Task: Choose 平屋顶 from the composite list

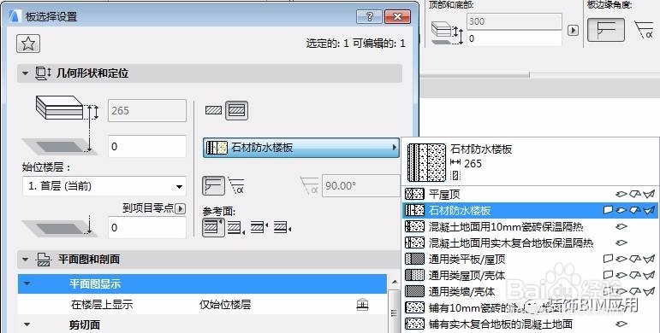Action: click(531, 194)
